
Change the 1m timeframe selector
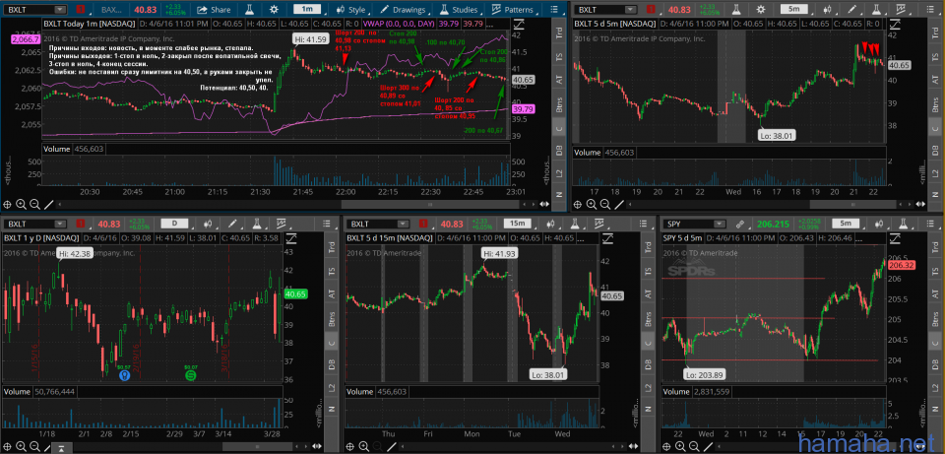307,10
